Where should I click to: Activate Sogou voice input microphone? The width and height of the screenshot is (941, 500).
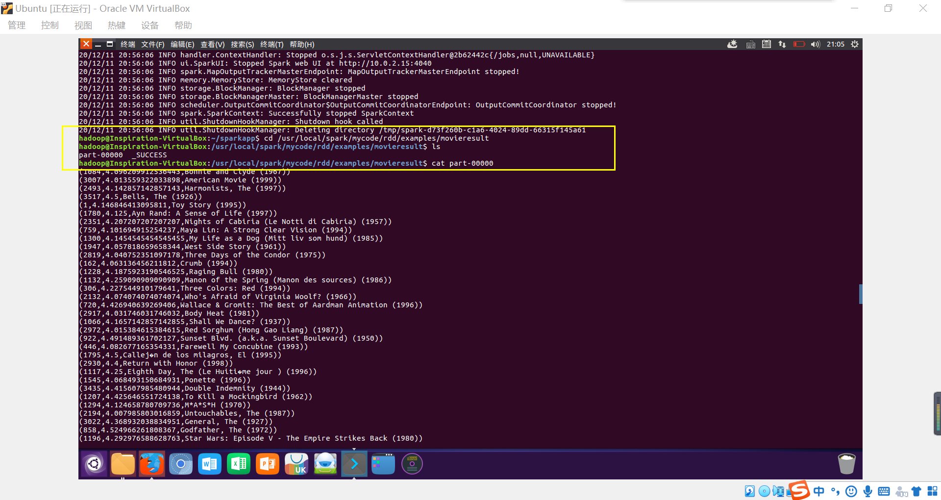click(867, 491)
